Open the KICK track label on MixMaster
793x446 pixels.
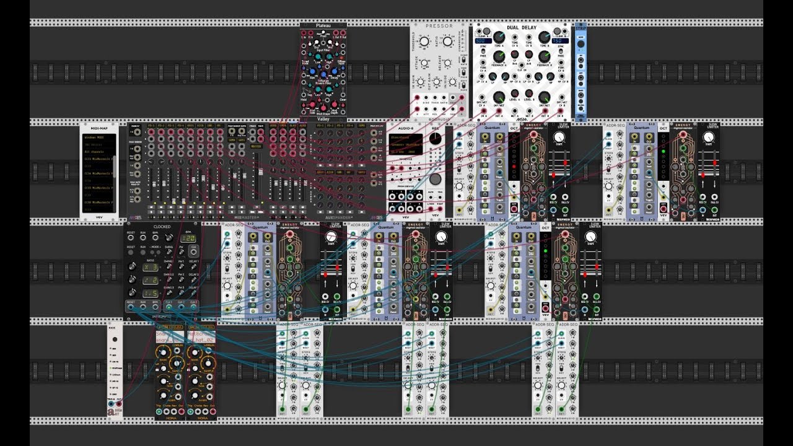click(x=200, y=126)
